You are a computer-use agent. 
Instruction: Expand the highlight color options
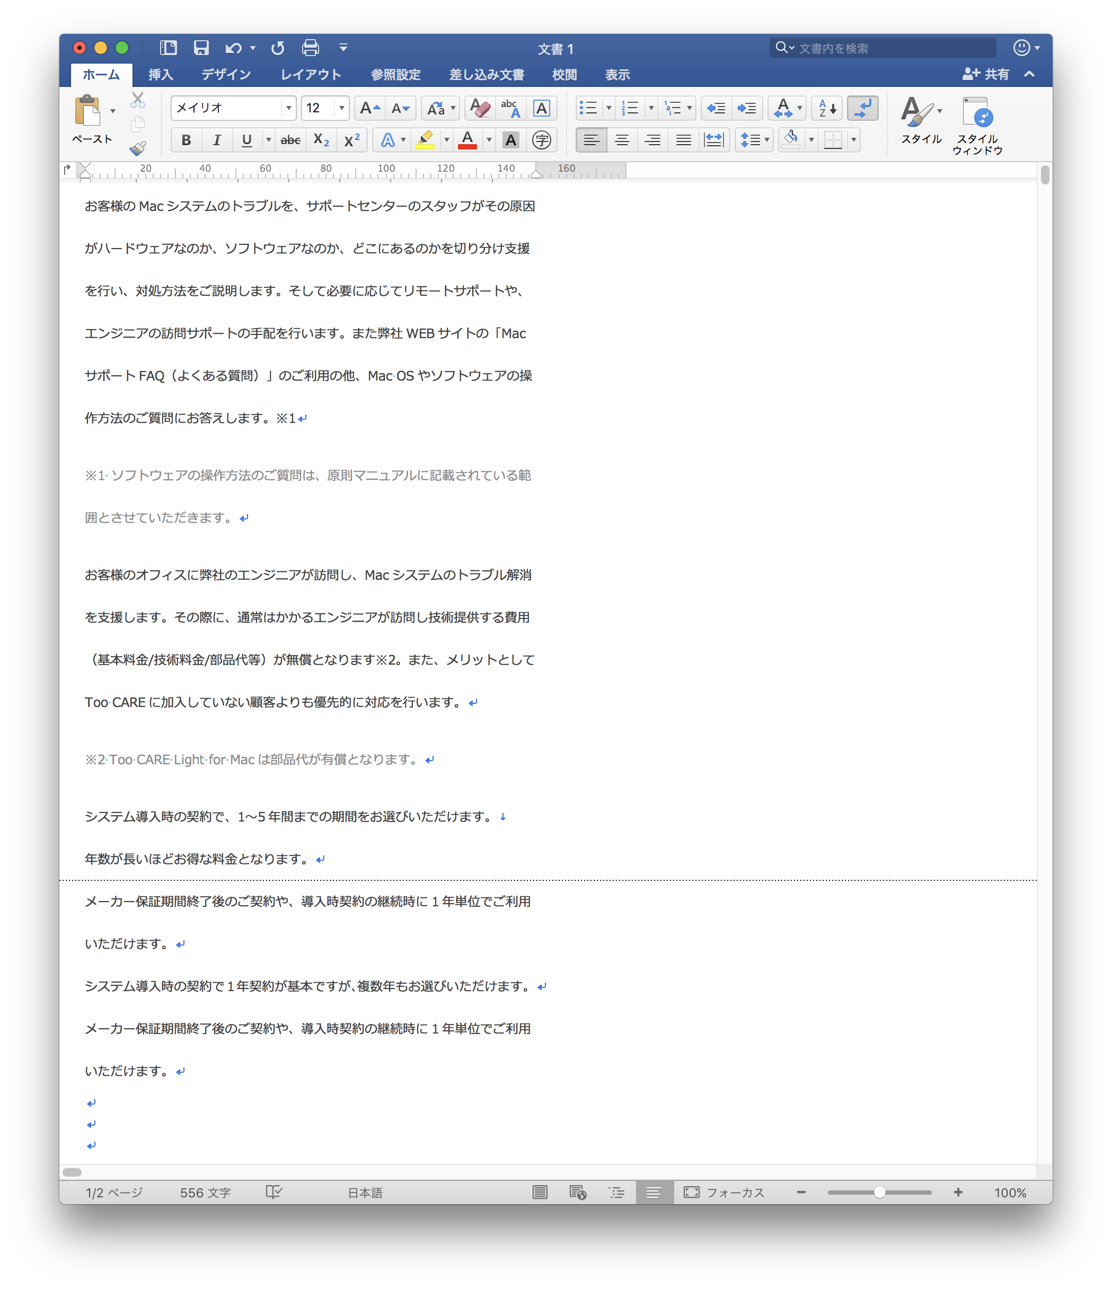tap(446, 139)
